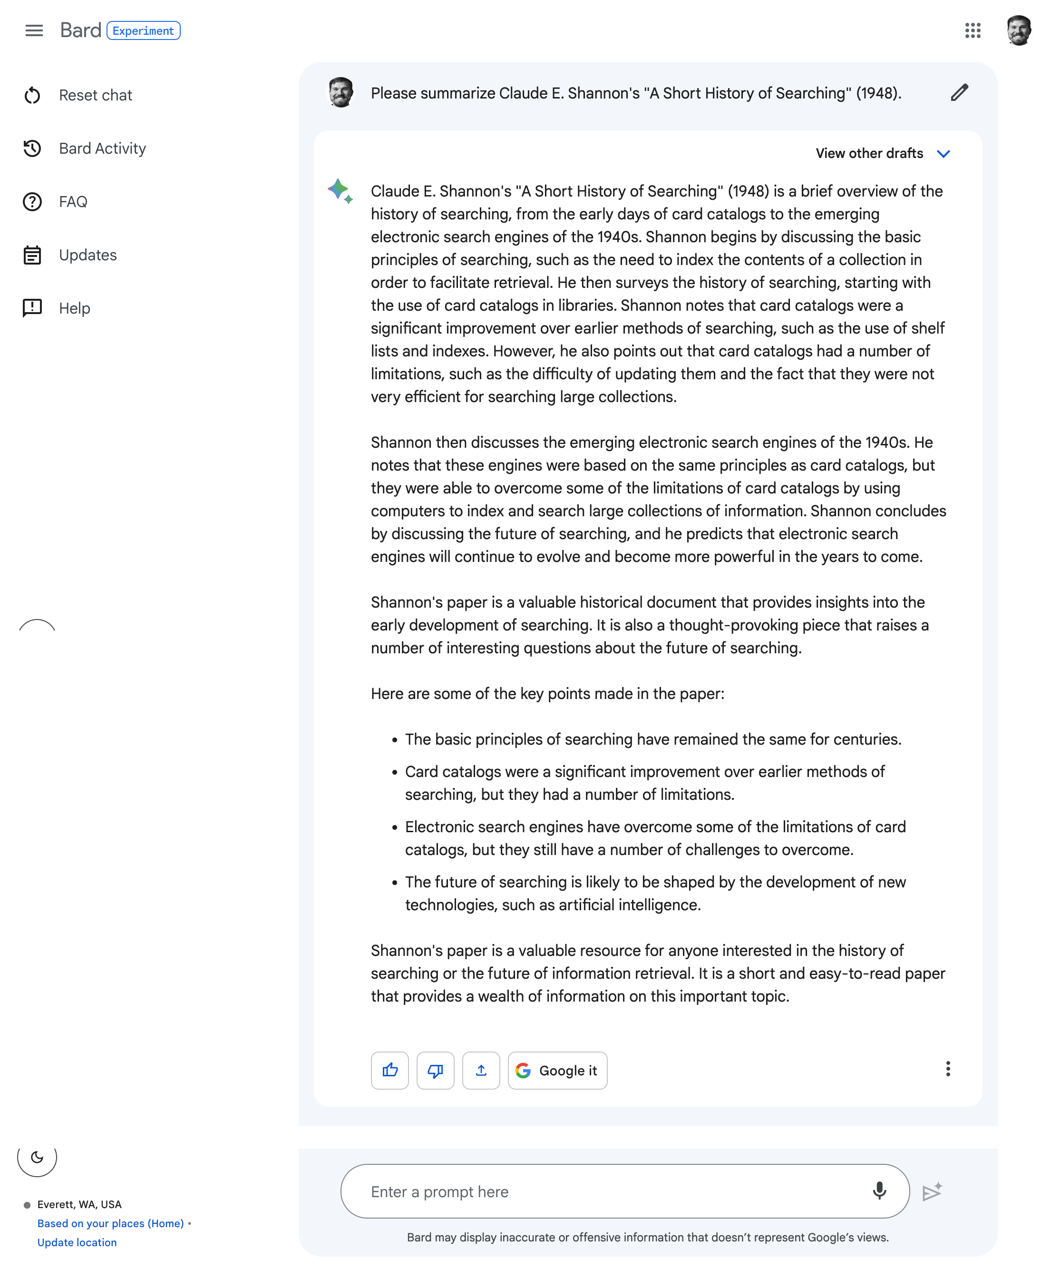Image resolution: width=1051 pixels, height=1279 pixels.
Task: Click Based on your places (Home) link
Action: click(110, 1223)
